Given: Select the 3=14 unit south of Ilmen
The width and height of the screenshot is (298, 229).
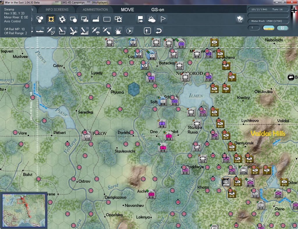Looking at the screenshot, I should [203, 112].
